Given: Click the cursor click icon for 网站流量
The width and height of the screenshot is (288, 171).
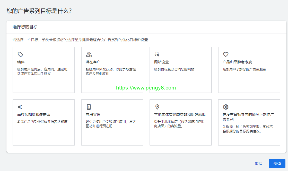Looking at the screenshot, I should coord(157,55).
